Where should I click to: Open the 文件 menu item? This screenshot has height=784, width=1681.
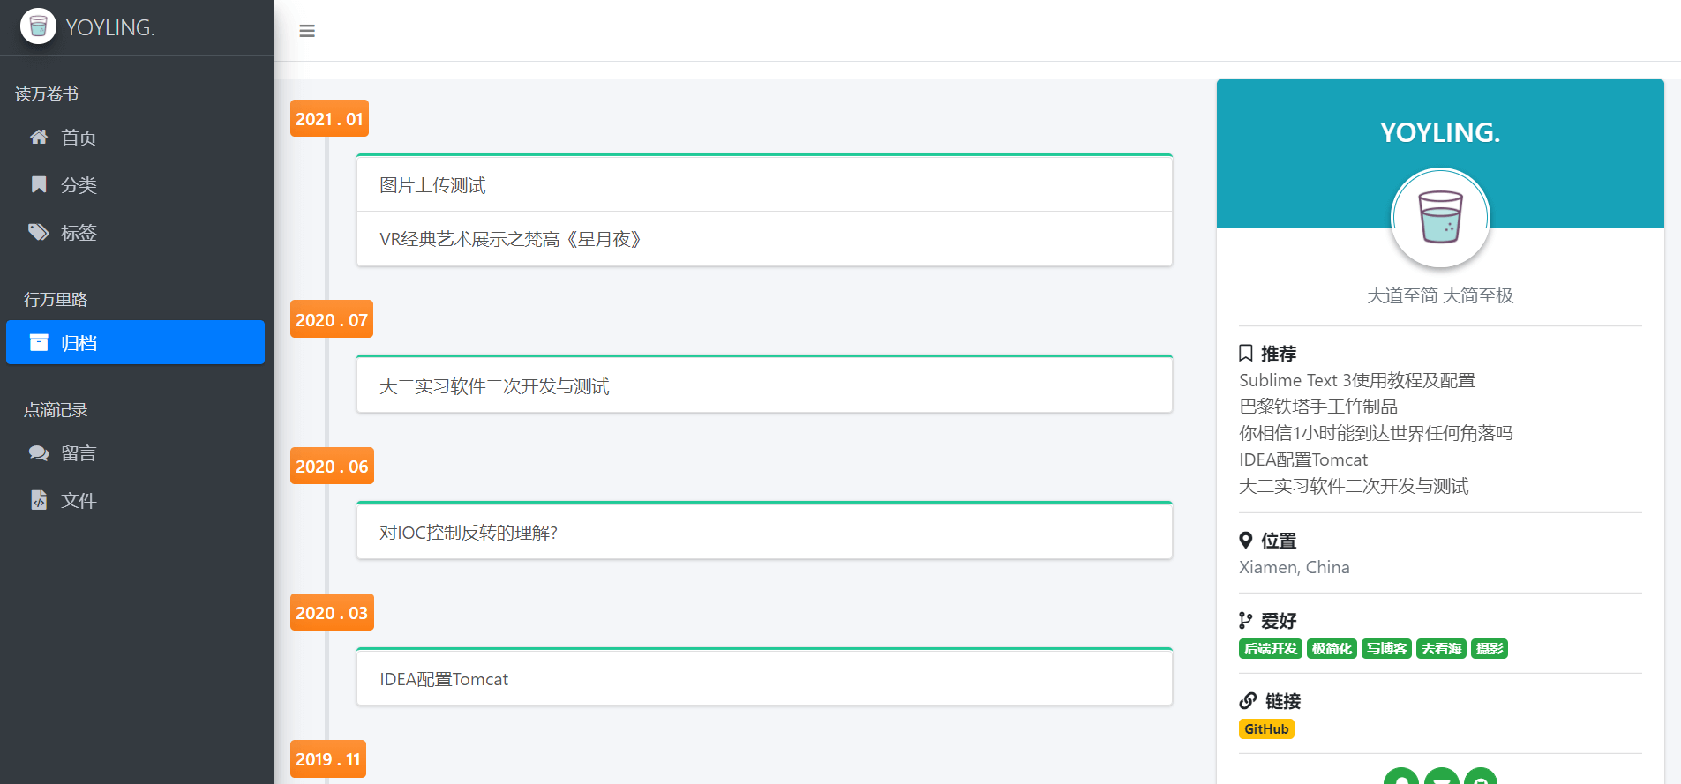point(135,500)
